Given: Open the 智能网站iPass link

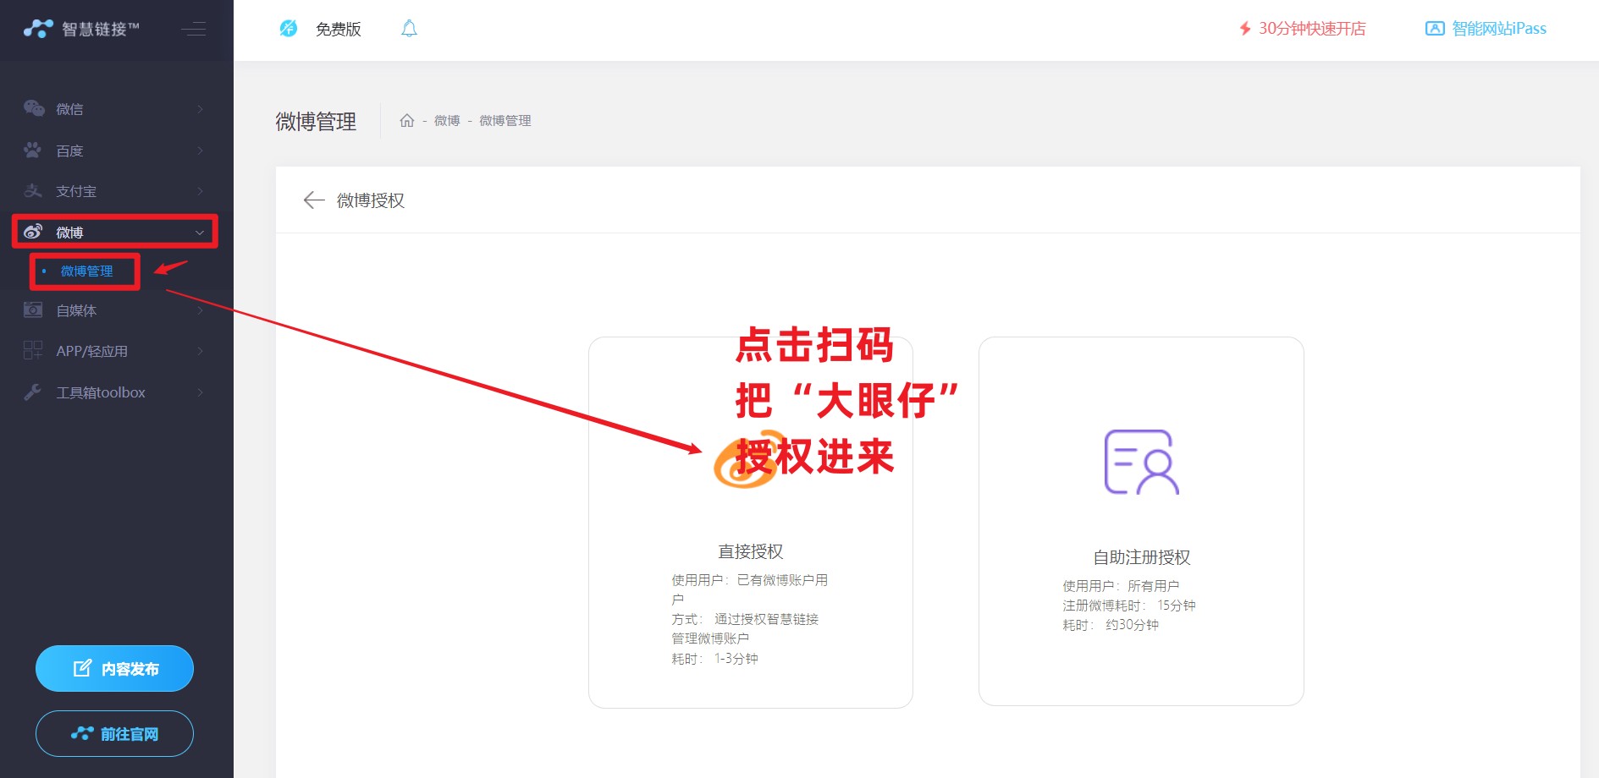Looking at the screenshot, I should (1499, 29).
